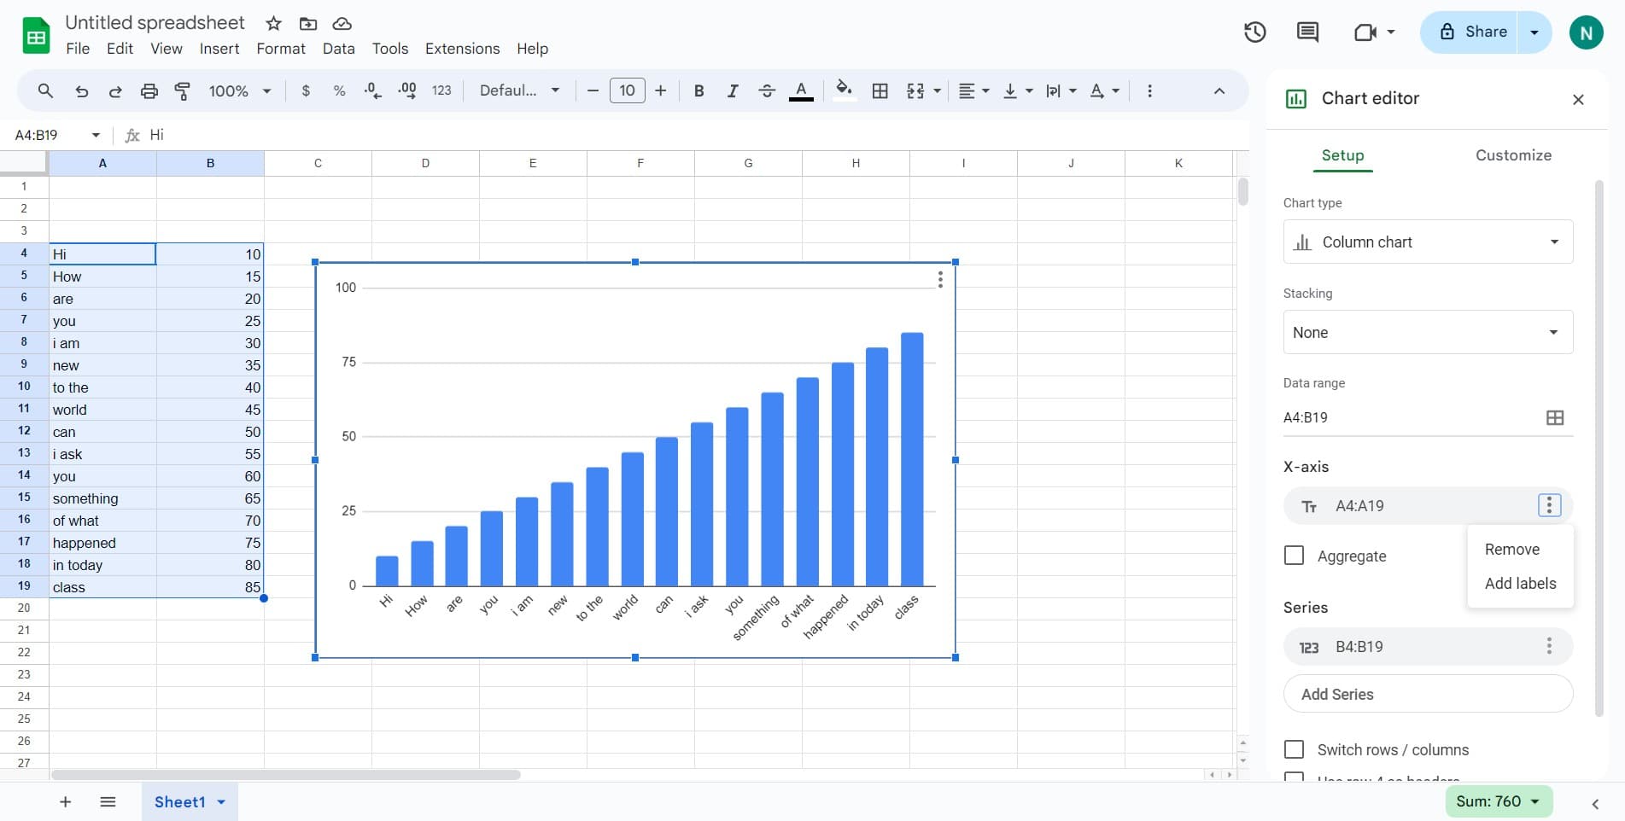Click the select data range grid icon
Screen dimensions: 1625x821
pos(1554,417)
